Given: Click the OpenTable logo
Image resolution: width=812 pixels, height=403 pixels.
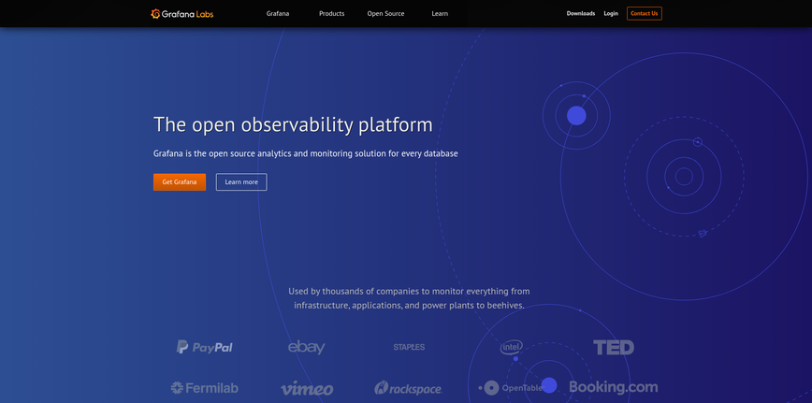Looking at the screenshot, I should (x=510, y=387).
